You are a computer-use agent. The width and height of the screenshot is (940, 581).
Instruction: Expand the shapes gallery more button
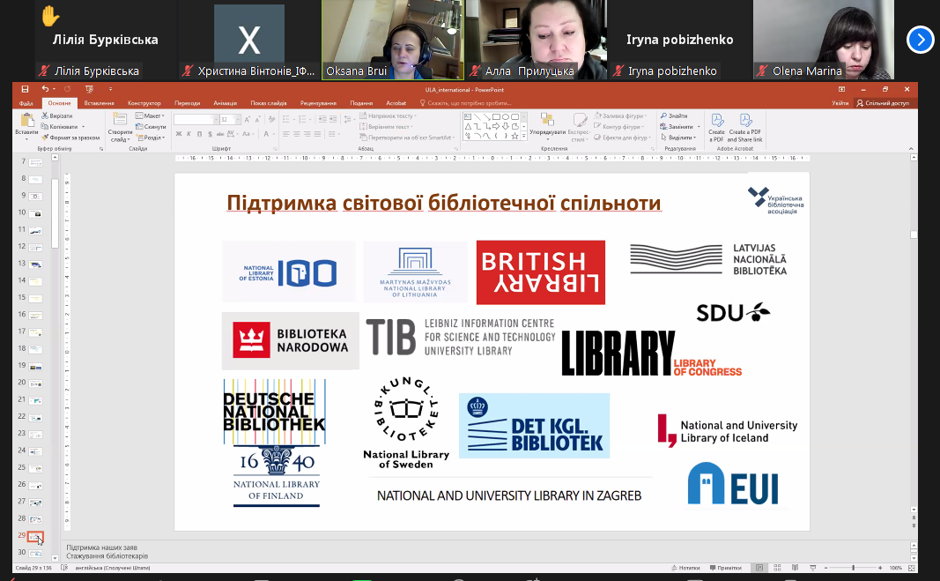pyautogui.click(x=524, y=137)
